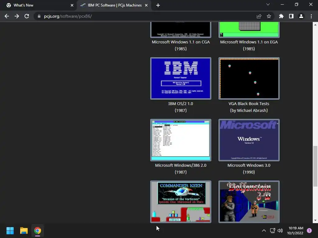Show hidden system tray icons
The image size is (318, 238).
264,231
